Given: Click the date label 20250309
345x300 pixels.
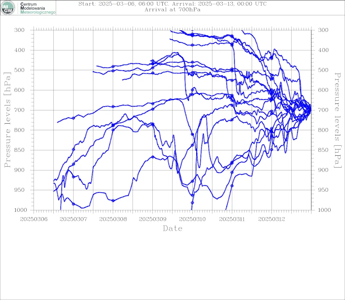Looking at the screenshot, I should [153, 219].
